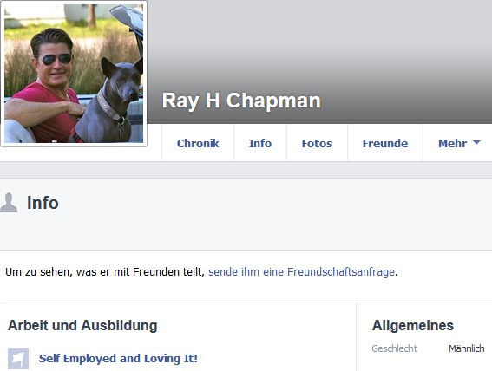Switch to the Chronik tab
This screenshot has width=492, height=371.
(x=198, y=143)
